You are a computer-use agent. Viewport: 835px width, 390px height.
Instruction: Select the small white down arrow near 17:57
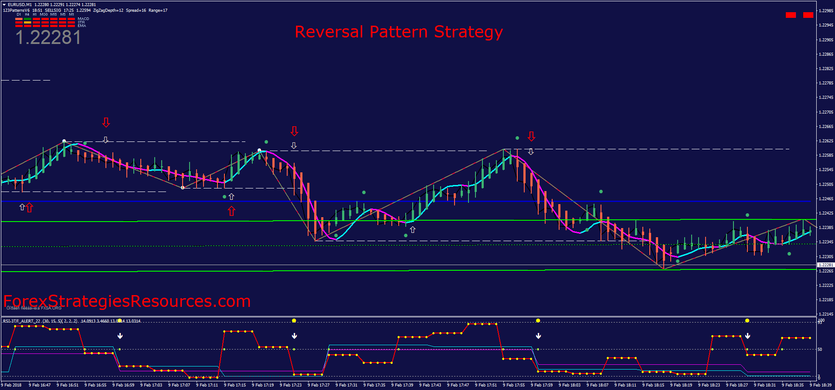(x=531, y=151)
